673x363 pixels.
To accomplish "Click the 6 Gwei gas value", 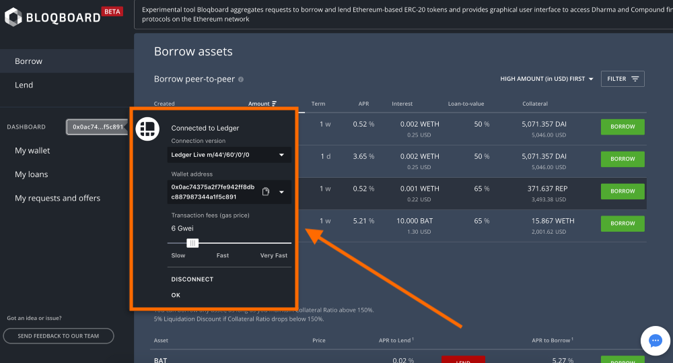I will coord(182,228).
